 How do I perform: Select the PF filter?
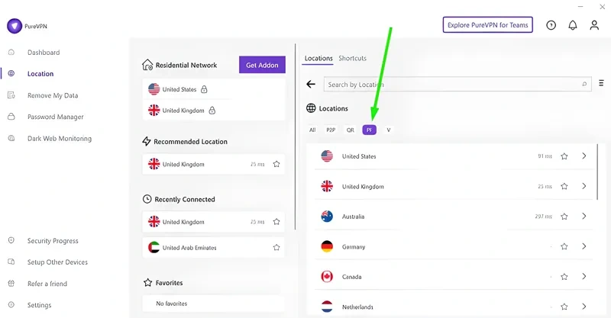click(369, 130)
